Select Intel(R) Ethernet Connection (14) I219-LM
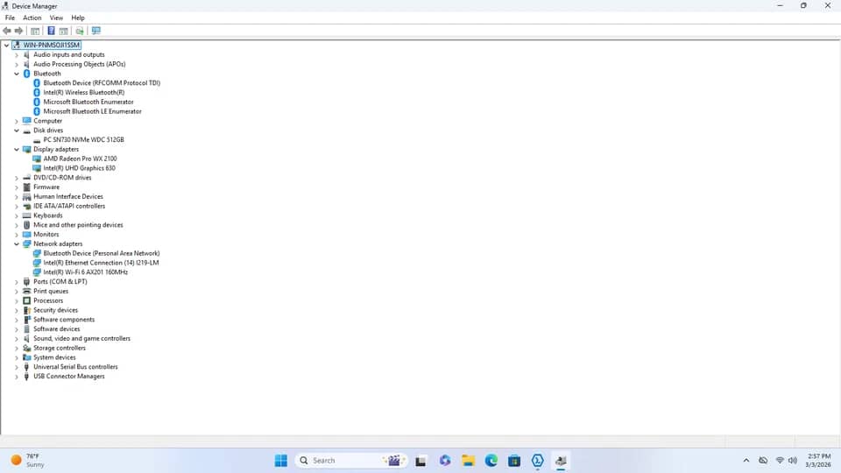Viewport: 841px width, 473px height. (x=101, y=263)
